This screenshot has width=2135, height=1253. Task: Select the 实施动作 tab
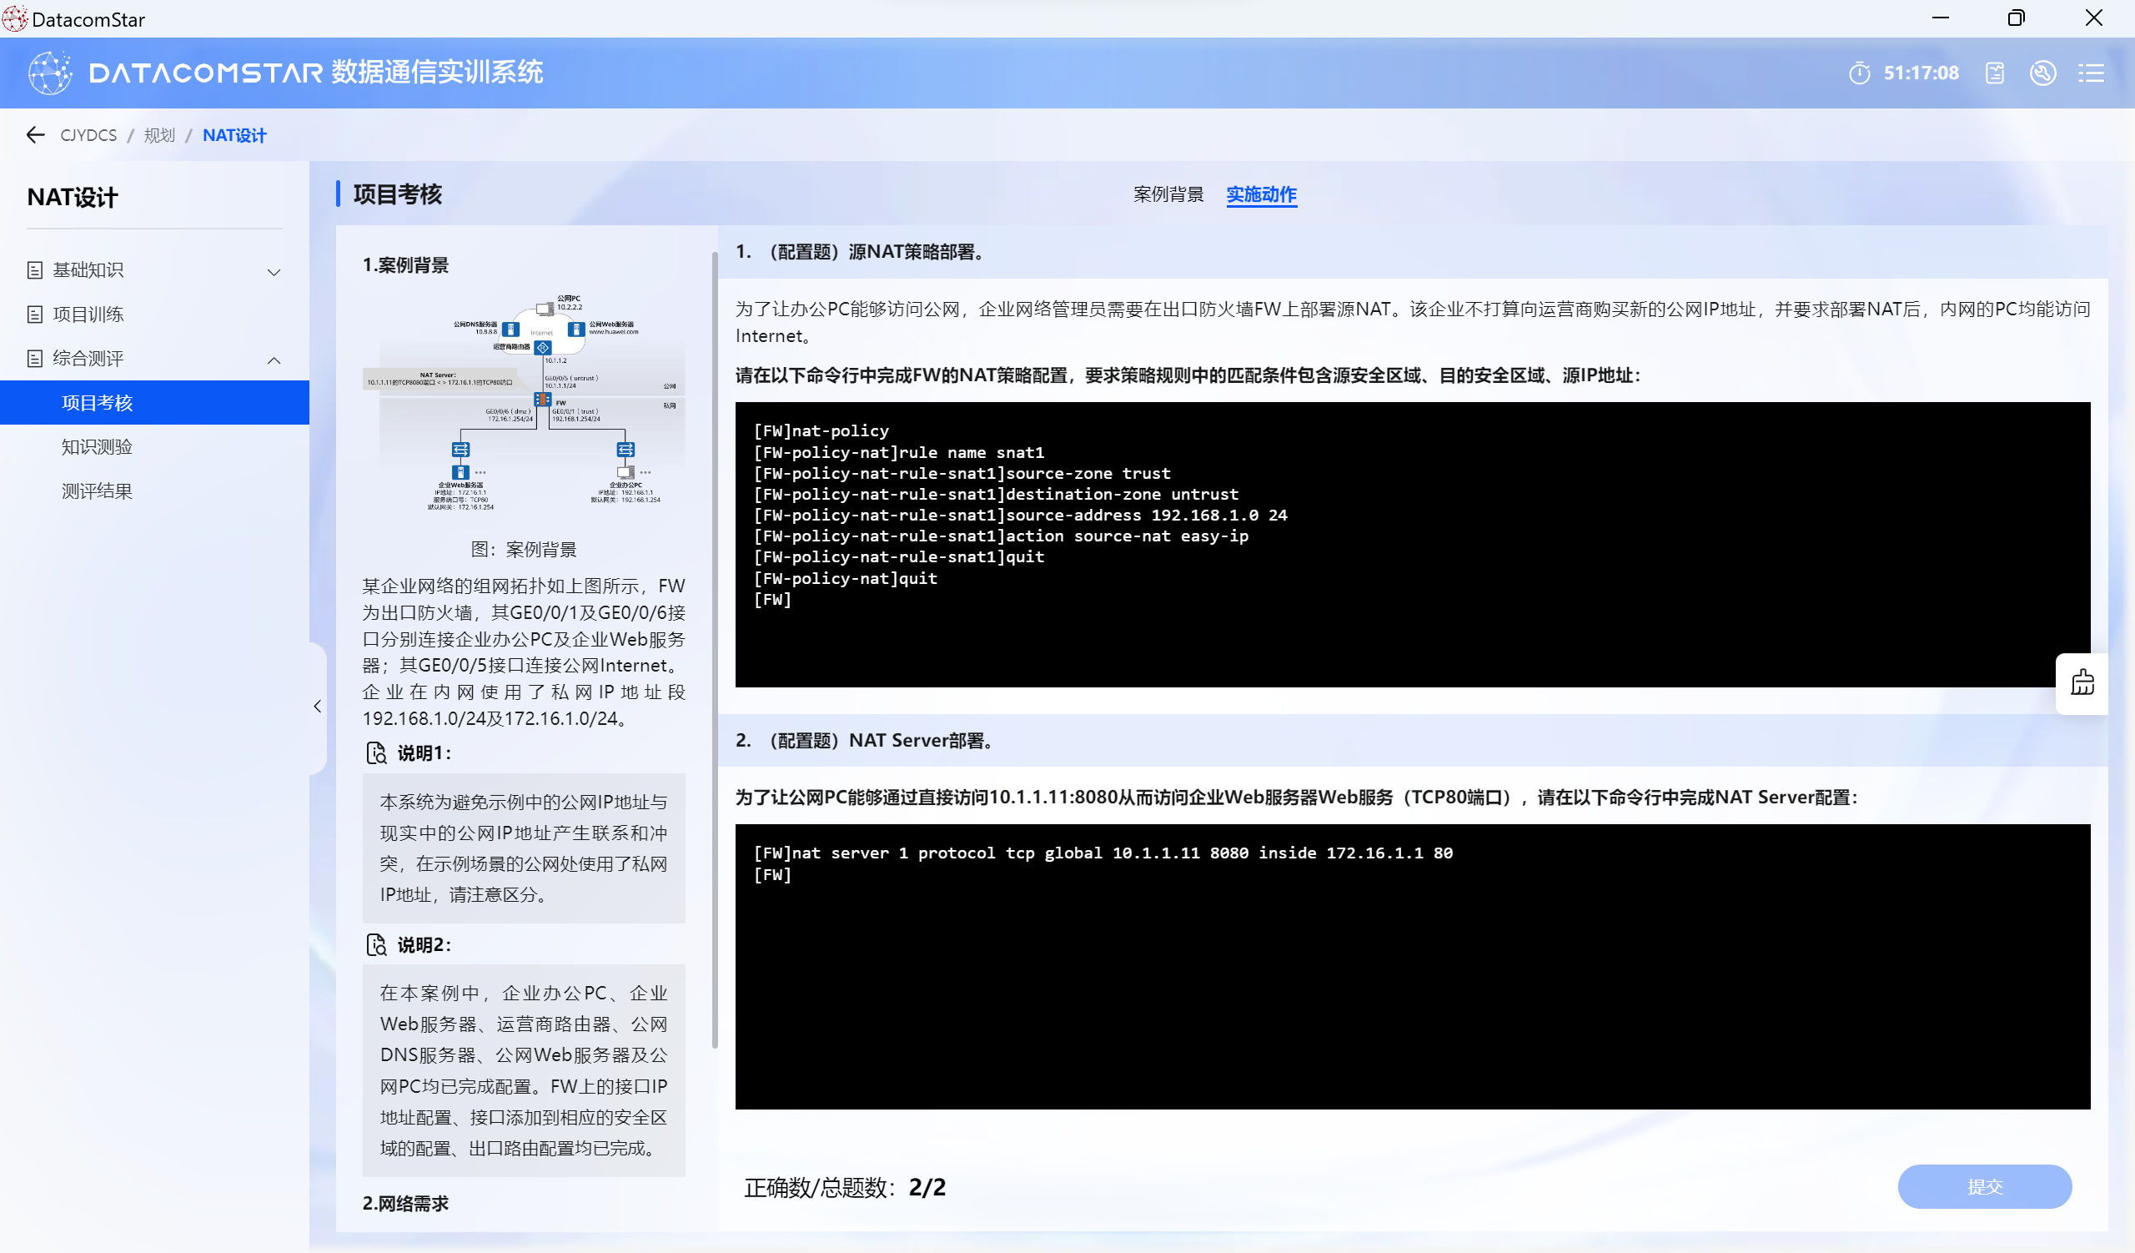coord(1261,195)
